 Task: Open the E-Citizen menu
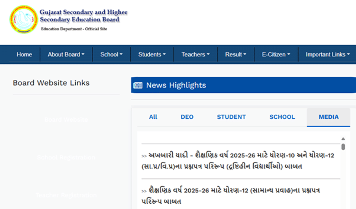click(276, 54)
